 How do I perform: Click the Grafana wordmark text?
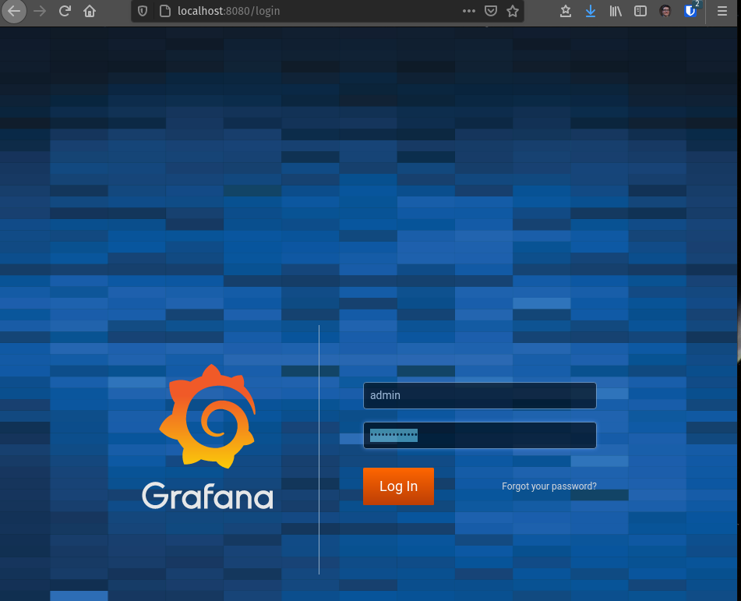[x=207, y=496]
